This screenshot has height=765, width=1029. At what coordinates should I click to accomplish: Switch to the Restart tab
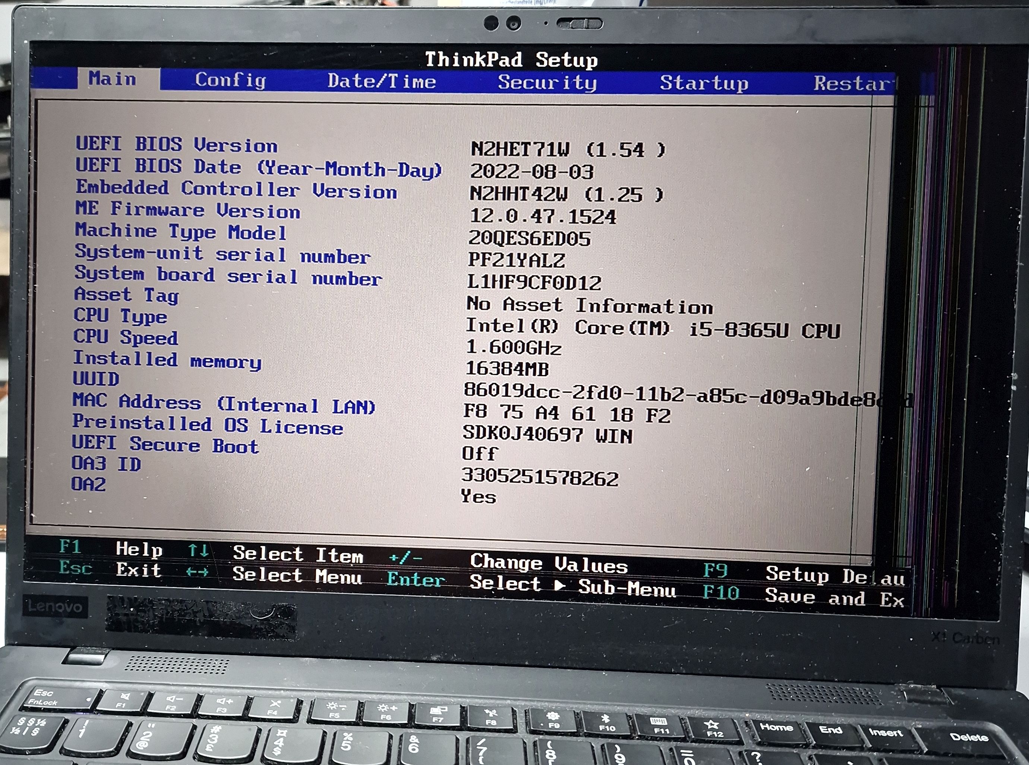(855, 84)
